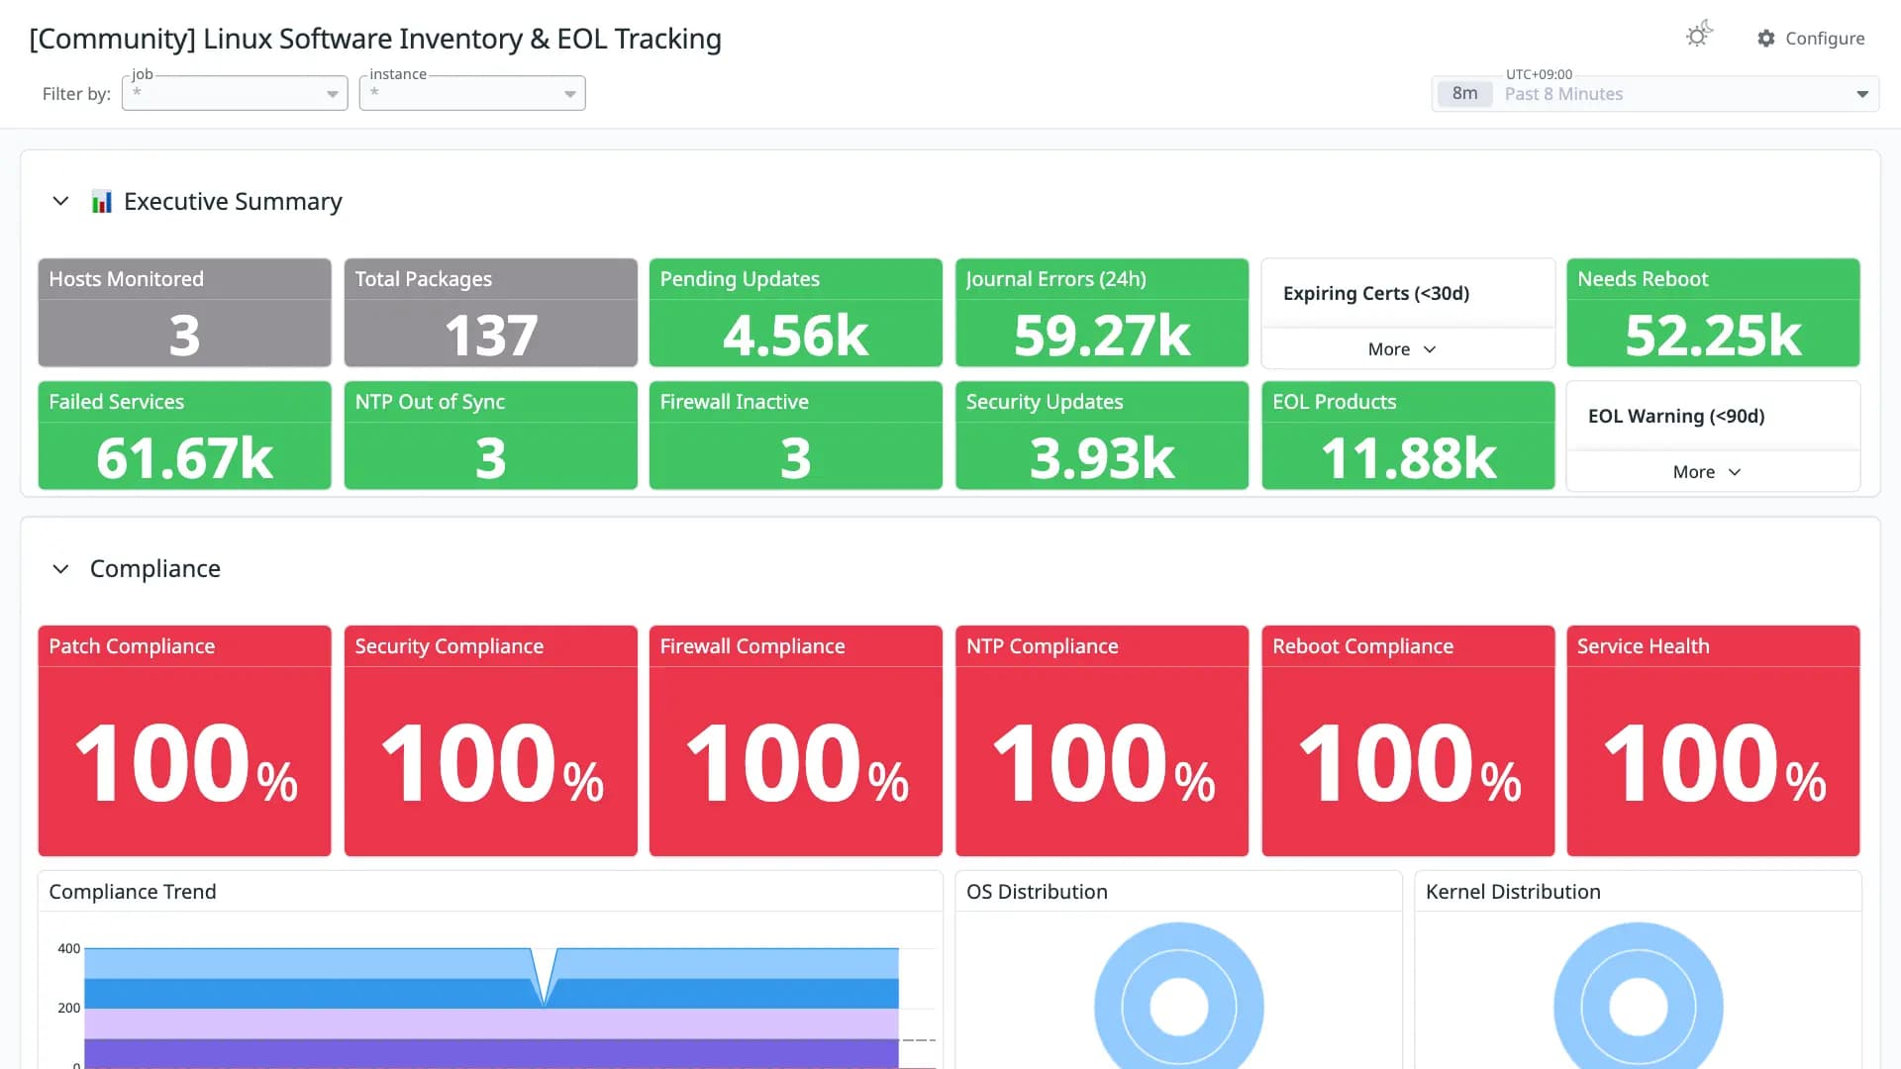Click the OS Distribution donut chart
The height and width of the screenshot is (1069, 1901).
[x=1178, y=996]
